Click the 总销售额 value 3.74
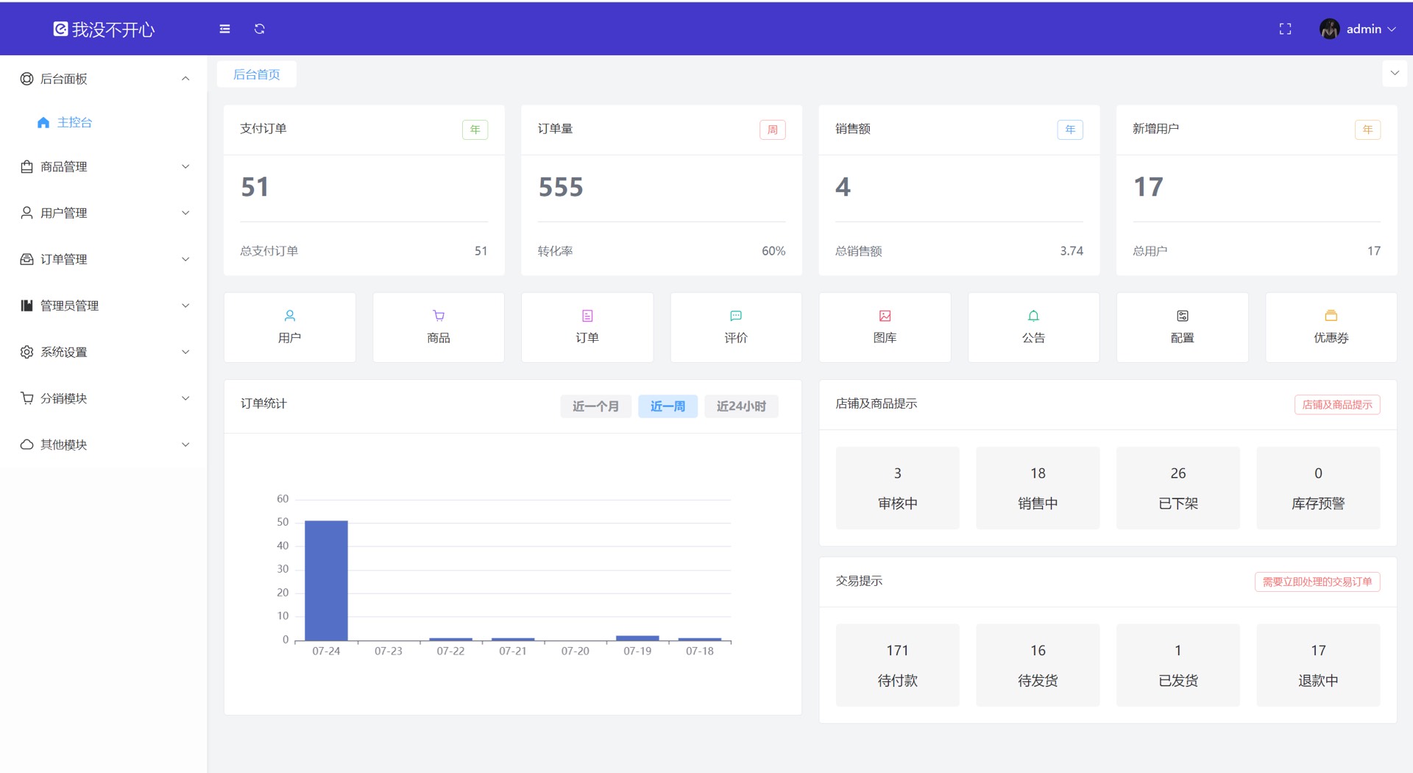Screen dimensions: 1413x773 click(1072, 251)
